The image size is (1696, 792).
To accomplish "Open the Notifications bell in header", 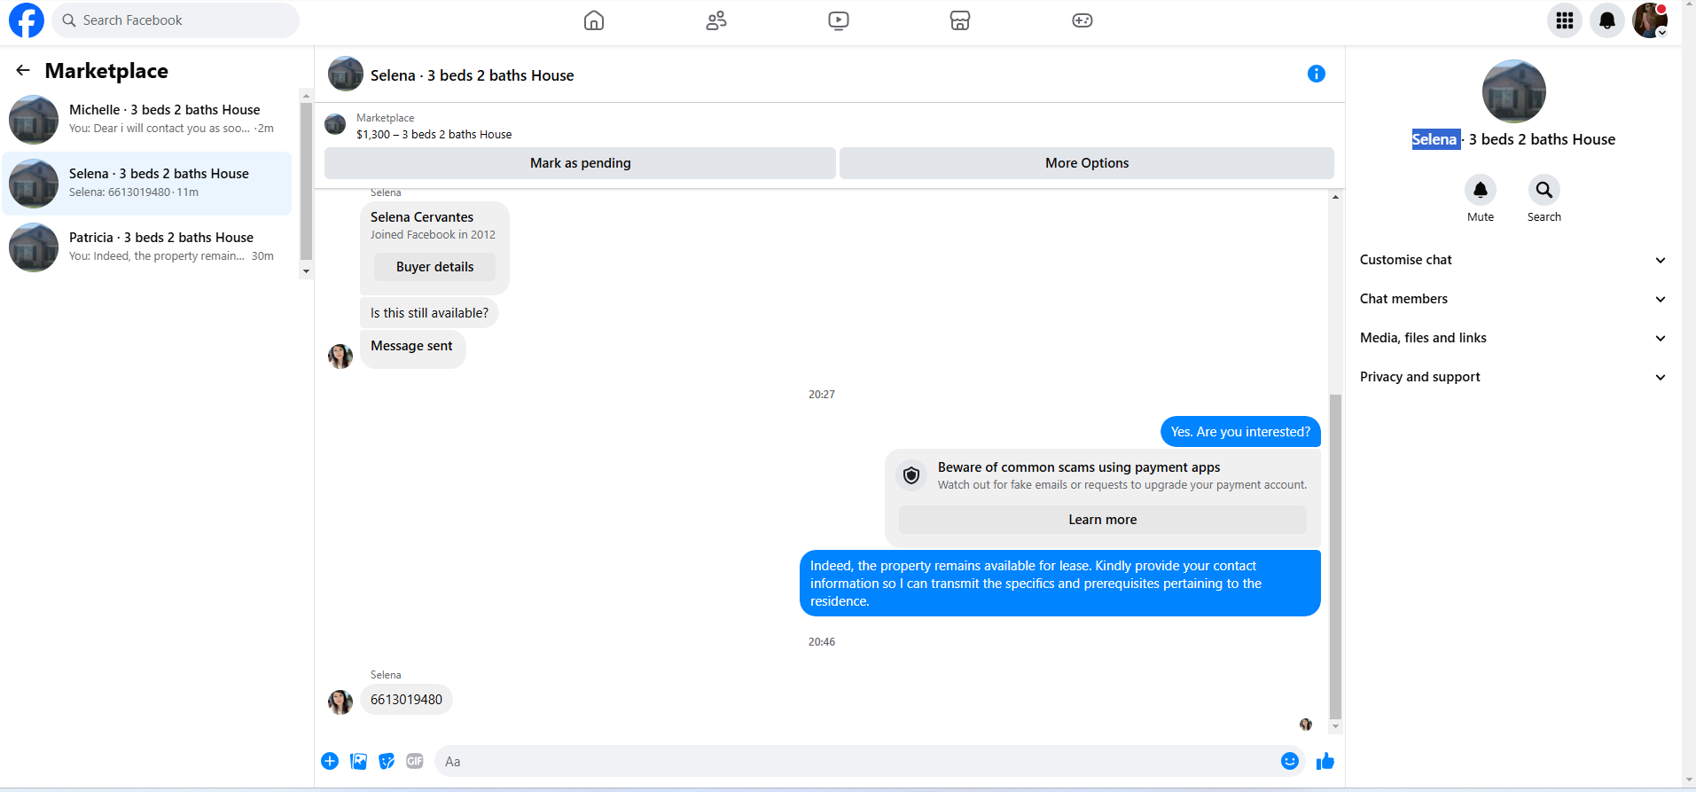I will click(1607, 20).
